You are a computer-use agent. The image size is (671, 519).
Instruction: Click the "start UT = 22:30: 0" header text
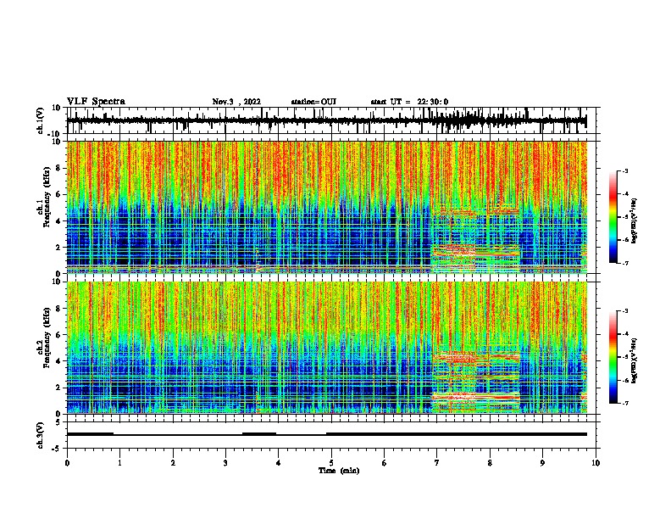[x=409, y=102]
